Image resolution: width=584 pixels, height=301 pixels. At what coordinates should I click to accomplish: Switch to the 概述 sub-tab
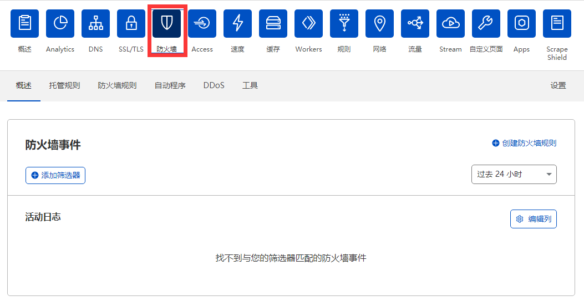23,85
